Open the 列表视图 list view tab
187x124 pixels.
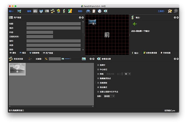165,53
